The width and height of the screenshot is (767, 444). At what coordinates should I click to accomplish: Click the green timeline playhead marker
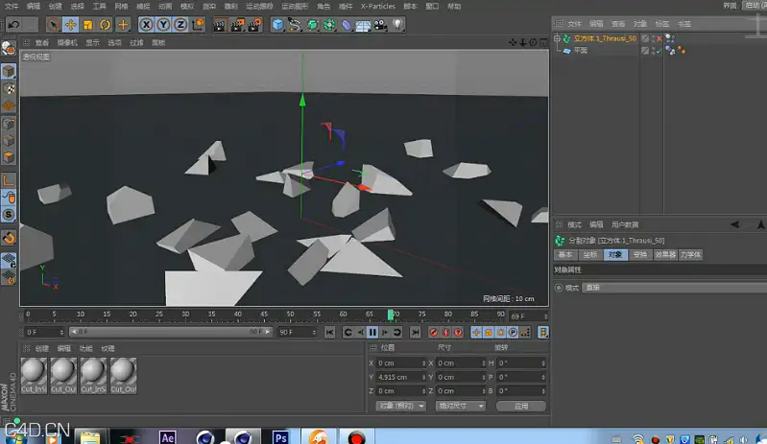pos(391,315)
